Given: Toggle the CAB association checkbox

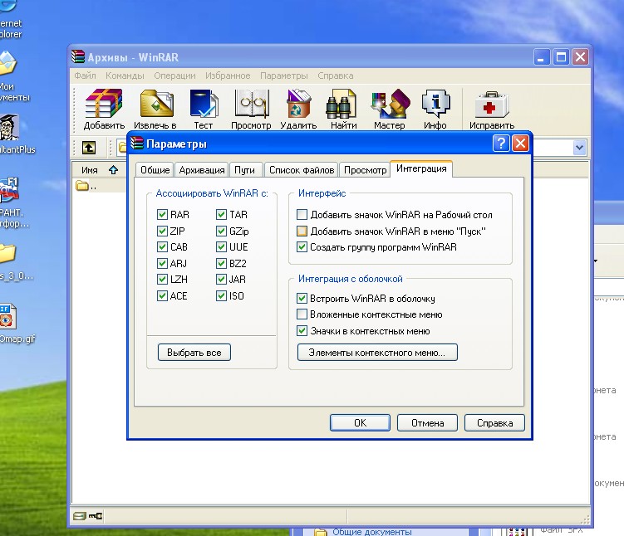Looking at the screenshot, I should (x=162, y=246).
